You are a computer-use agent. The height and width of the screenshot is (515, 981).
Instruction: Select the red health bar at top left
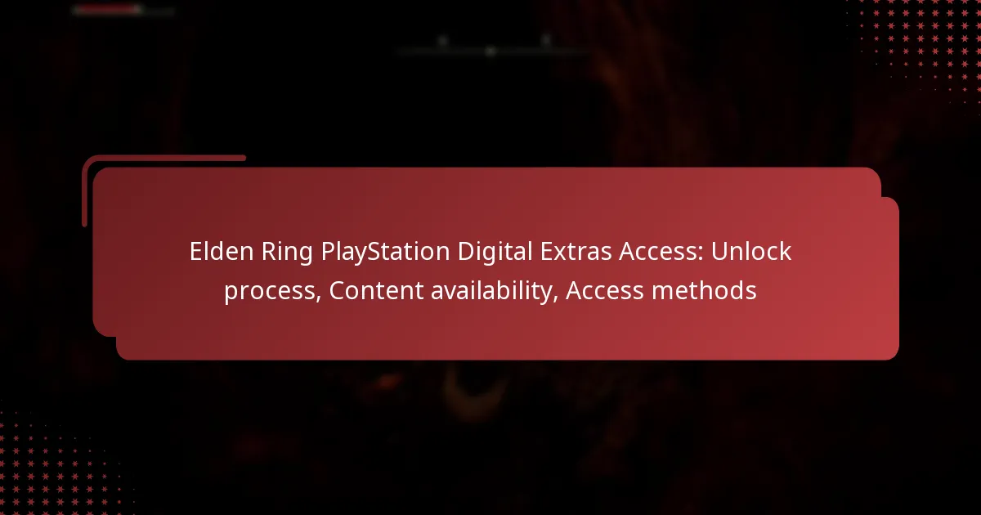[105, 11]
